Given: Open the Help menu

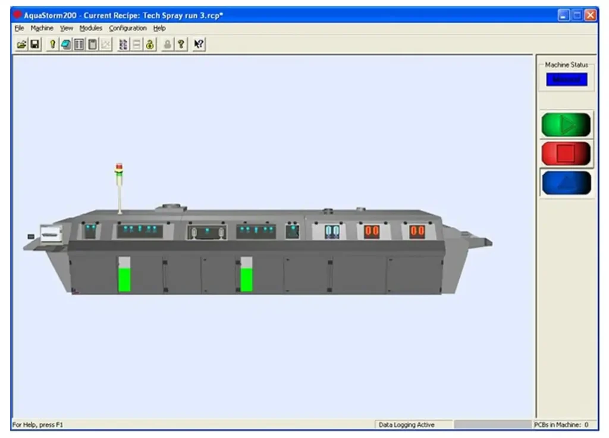Looking at the screenshot, I should (159, 29).
